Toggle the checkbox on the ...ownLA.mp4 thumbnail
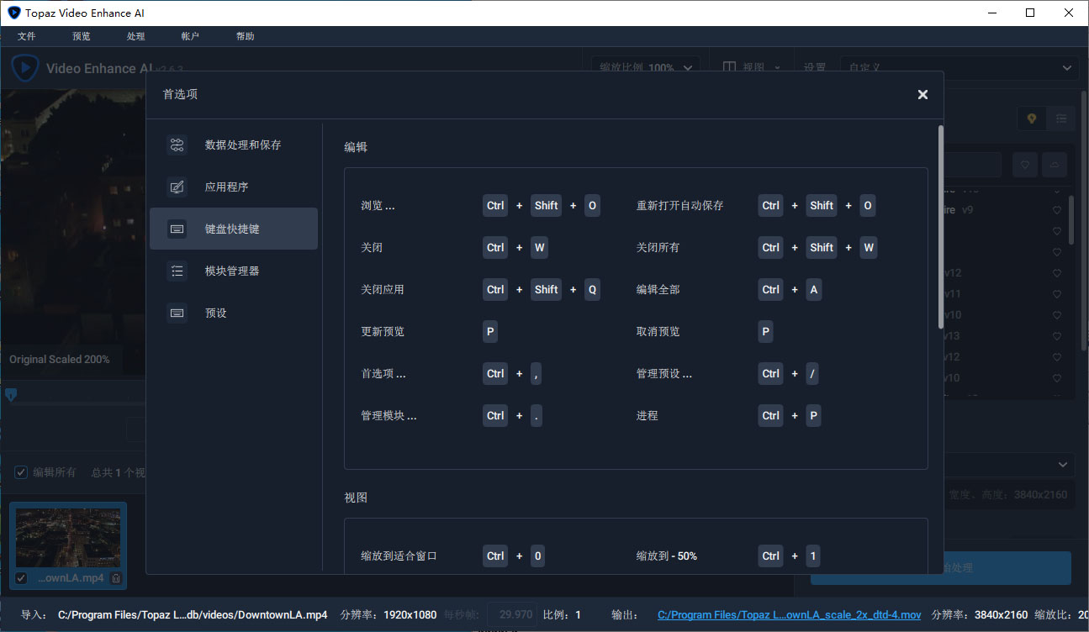This screenshot has height=632, width=1089. [x=22, y=578]
